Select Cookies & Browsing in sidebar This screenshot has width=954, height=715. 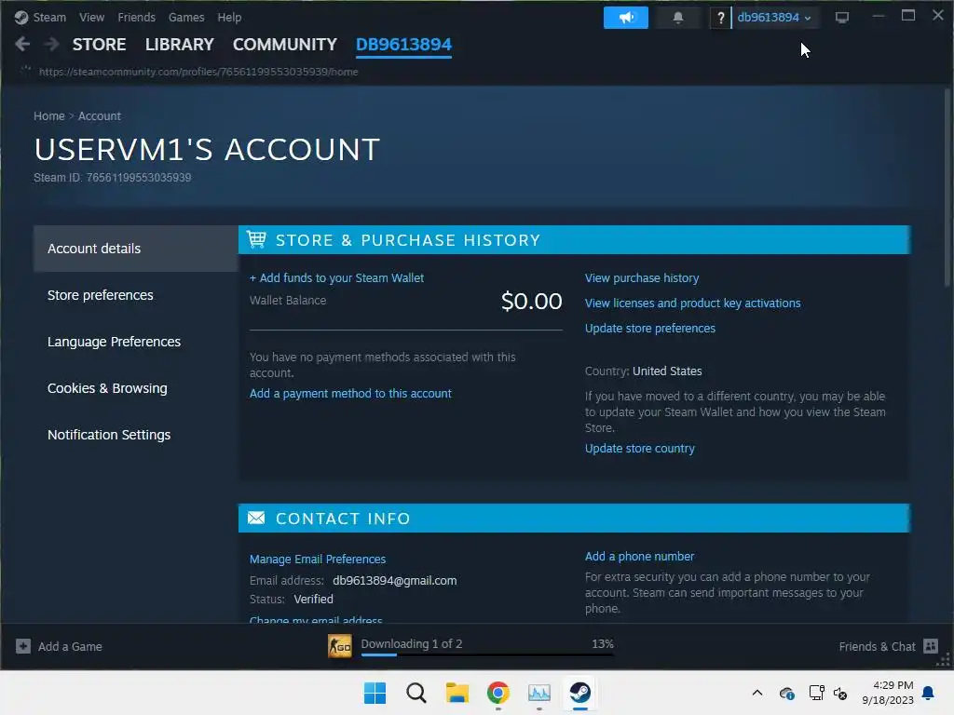click(136, 388)
